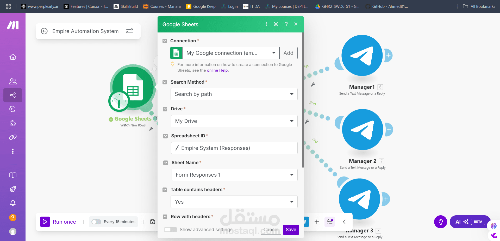Open the three-dot More menu in sidebar

coord(13,151)
